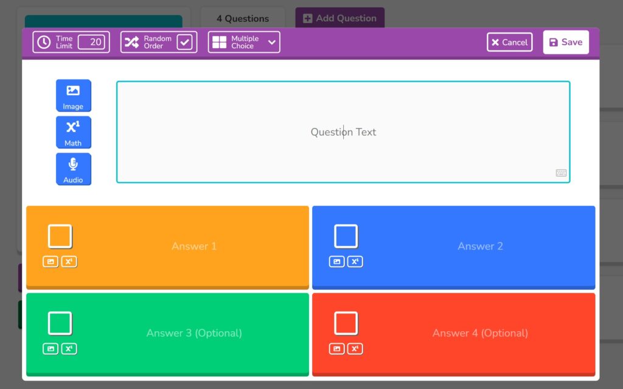Click the Image upload icon button
Image resolution: width=623 pixels, height=389 pixels.
[73, 96]
